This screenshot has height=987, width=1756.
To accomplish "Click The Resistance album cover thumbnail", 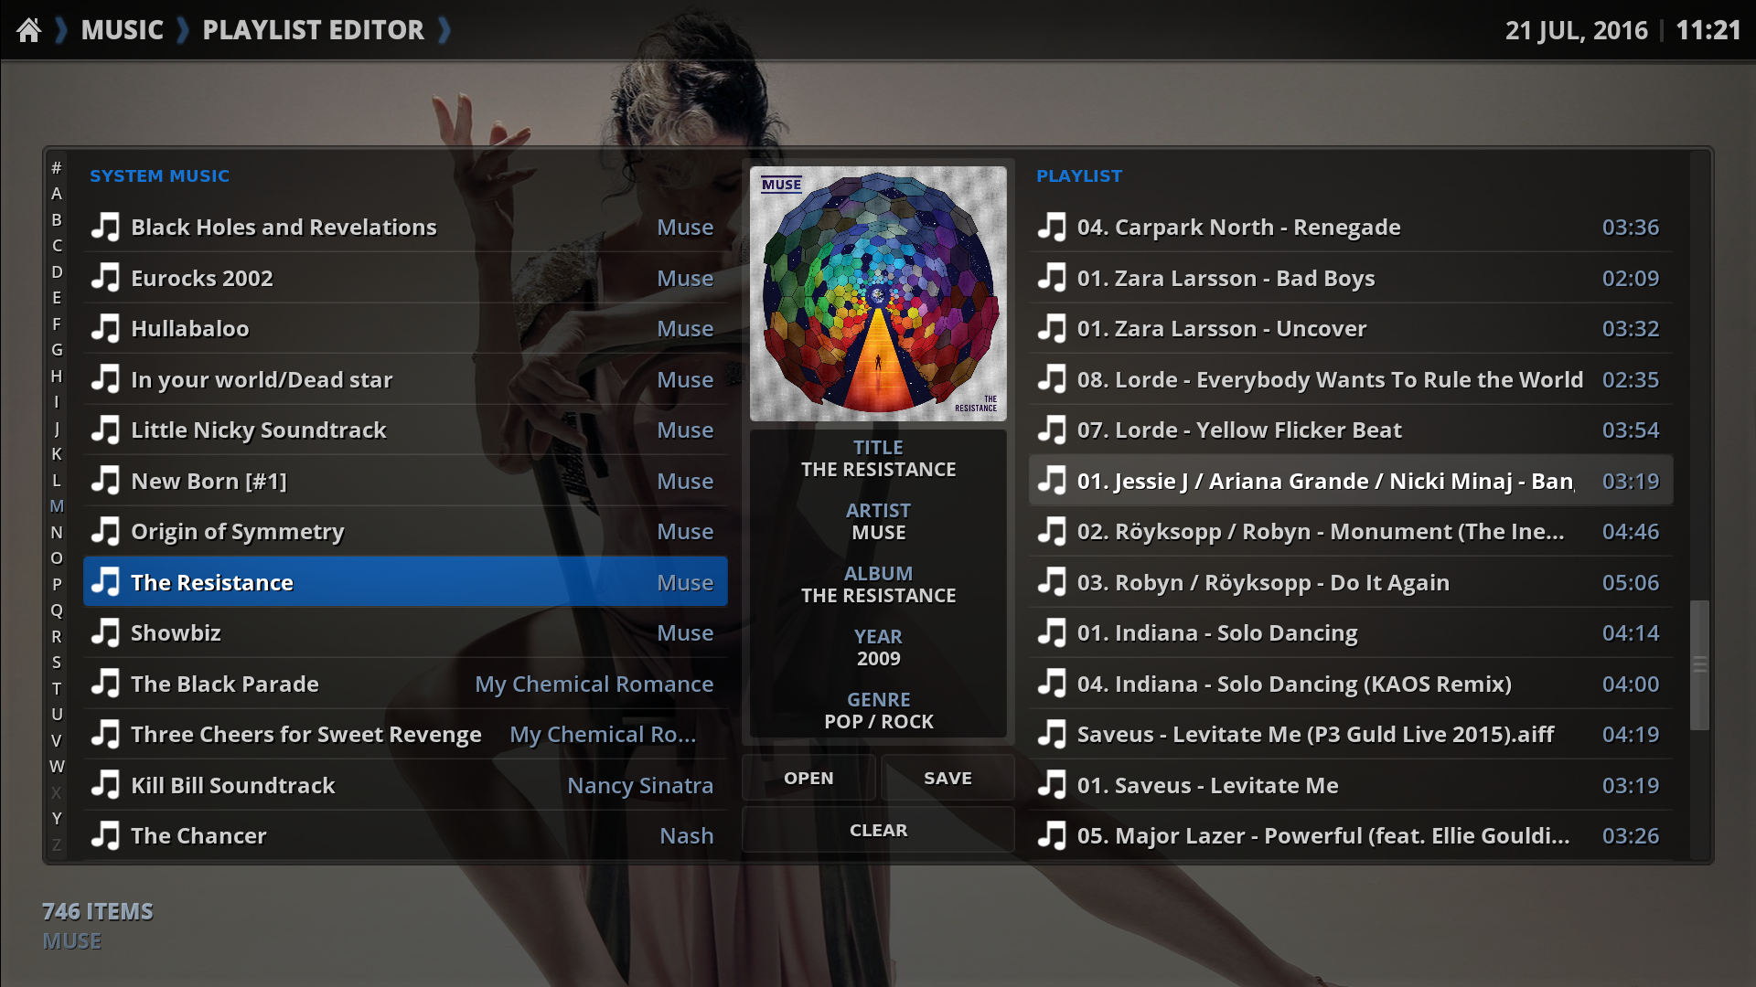I will point(878,293).
